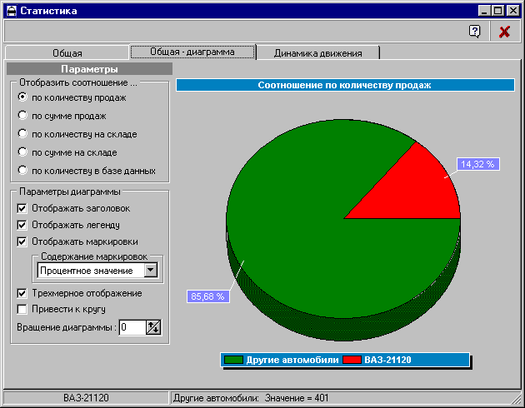Click the 85,68 % chart label
Viewport: 525px width, 408px height.
coord(208,296)
